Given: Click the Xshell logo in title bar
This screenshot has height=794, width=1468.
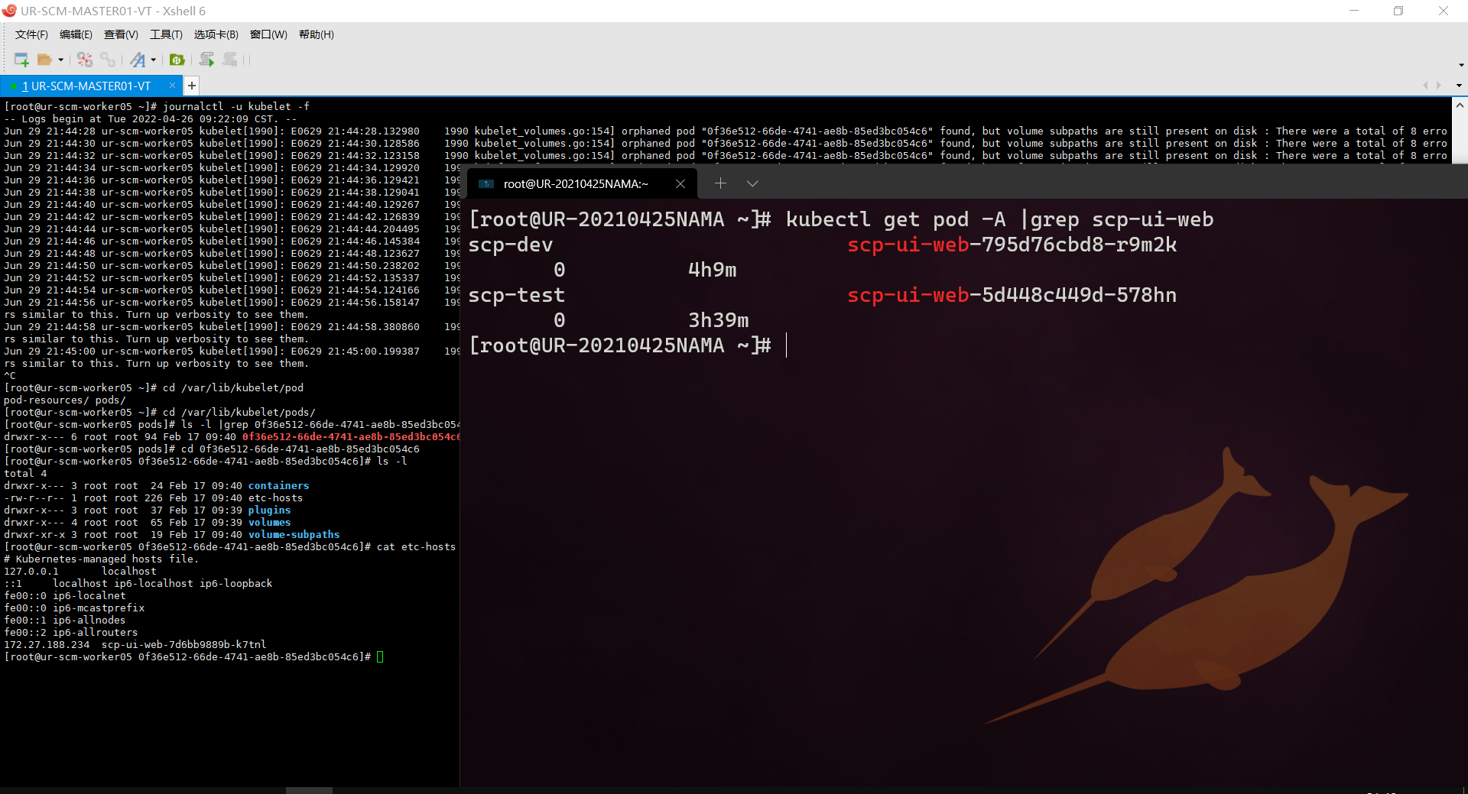Looking at the screenshot, I should pyautogui.click(x=9, y=11).
